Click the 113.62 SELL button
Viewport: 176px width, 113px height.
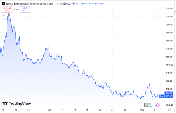pos(7,9)
